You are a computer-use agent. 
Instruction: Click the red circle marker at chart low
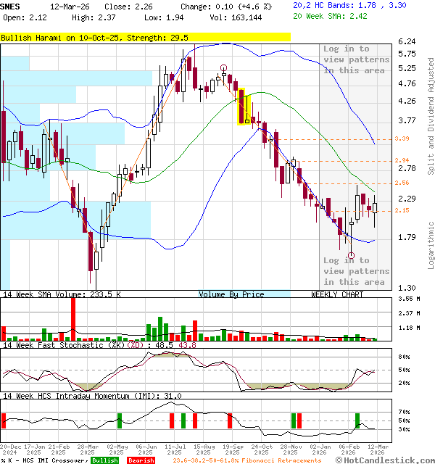[x=352, y=255]
